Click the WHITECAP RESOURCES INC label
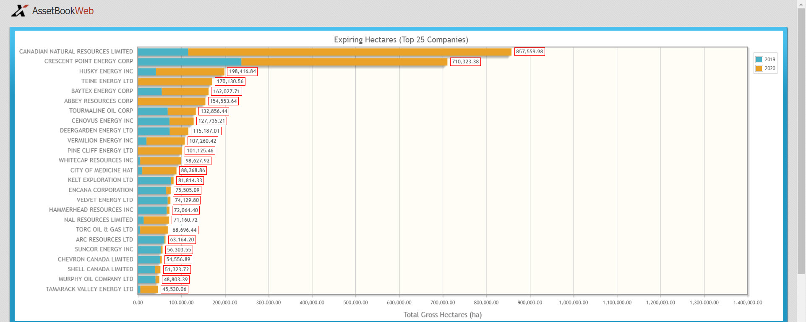The image size is (806, 322). [96, 160]
